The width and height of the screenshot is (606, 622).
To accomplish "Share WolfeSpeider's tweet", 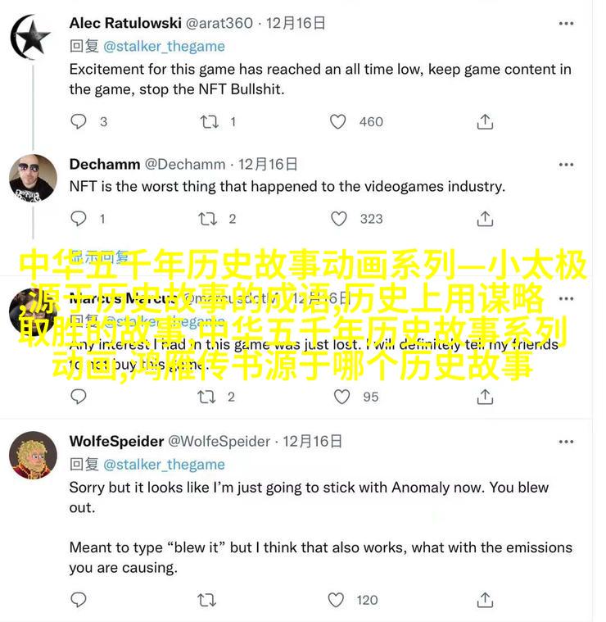I will 485,600.
